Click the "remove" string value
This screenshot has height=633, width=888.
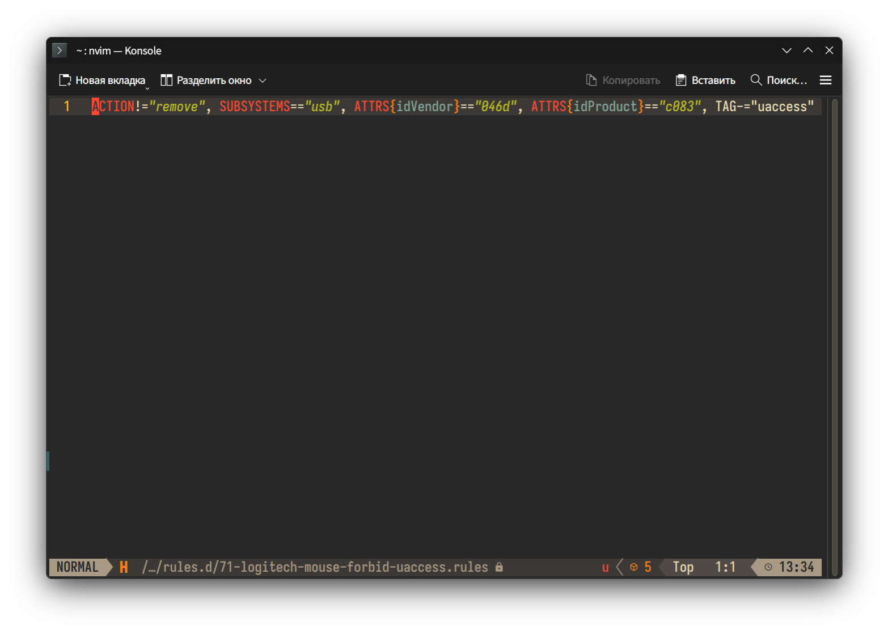177,107
